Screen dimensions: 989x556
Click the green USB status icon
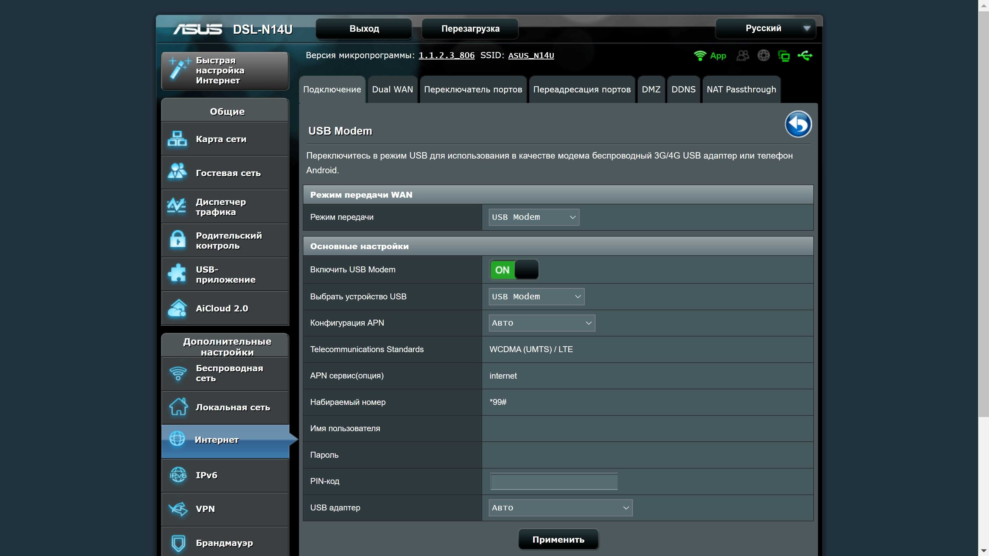(805, 56)
